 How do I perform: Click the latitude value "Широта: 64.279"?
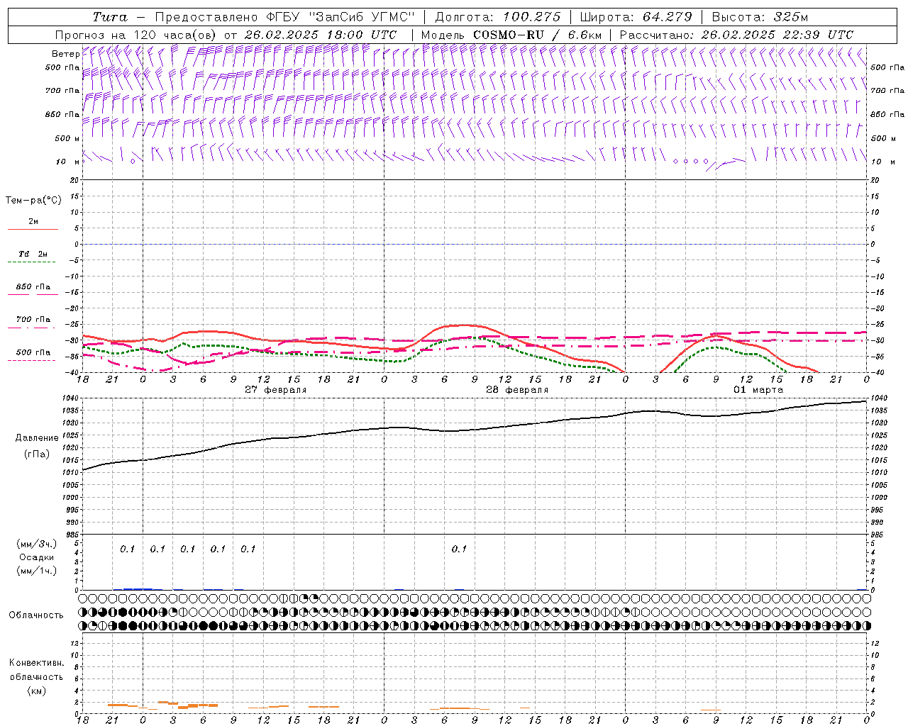tap(636, 17)
